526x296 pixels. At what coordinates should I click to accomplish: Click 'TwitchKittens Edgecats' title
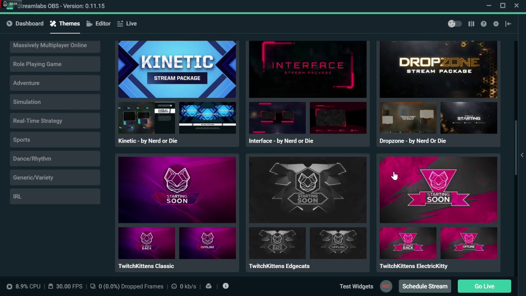click(279, 266)
